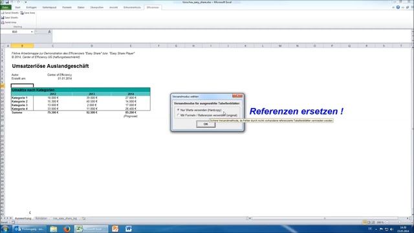The height and width of the screenshot is (233, 414).
Task: Click the 'Kategorie 3' row label cell
Action: pyautogui.click(x=19, y=105)
